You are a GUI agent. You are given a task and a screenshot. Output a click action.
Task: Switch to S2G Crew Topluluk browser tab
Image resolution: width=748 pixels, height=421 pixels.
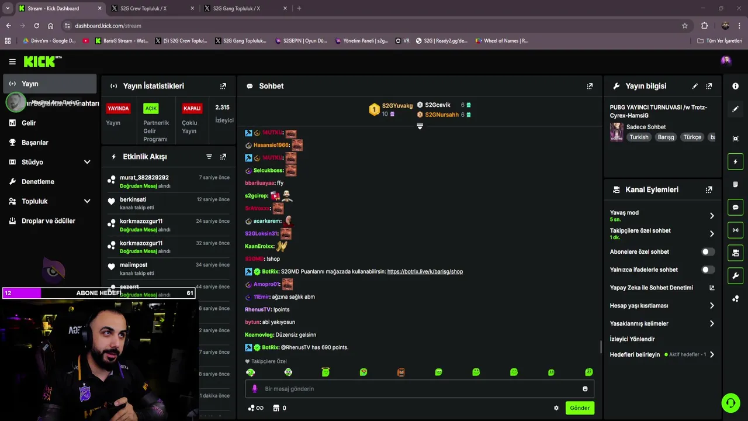tap(152, 8)
